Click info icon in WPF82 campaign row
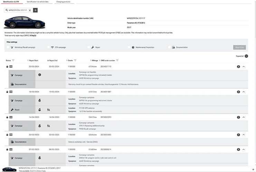The height and width of the screenshot is (172, 256). point(40,75)
